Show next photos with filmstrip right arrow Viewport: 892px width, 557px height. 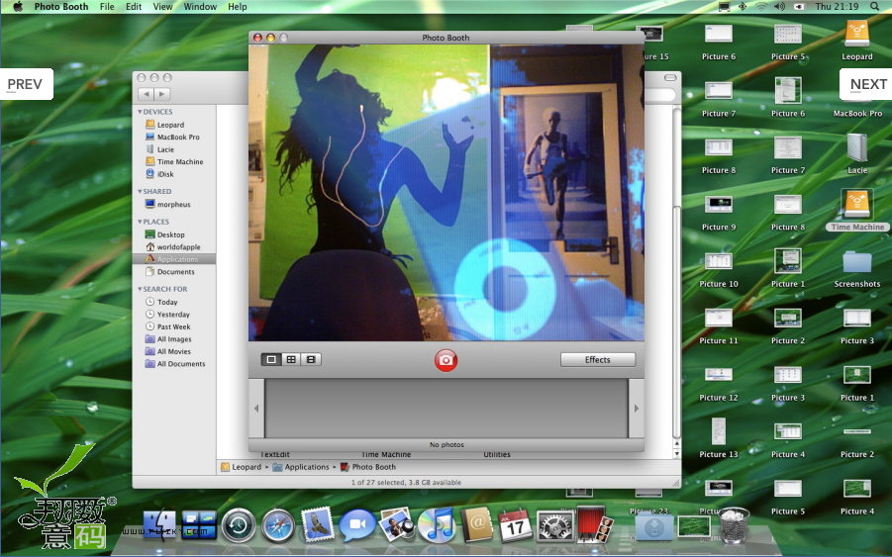pos(636,408)
